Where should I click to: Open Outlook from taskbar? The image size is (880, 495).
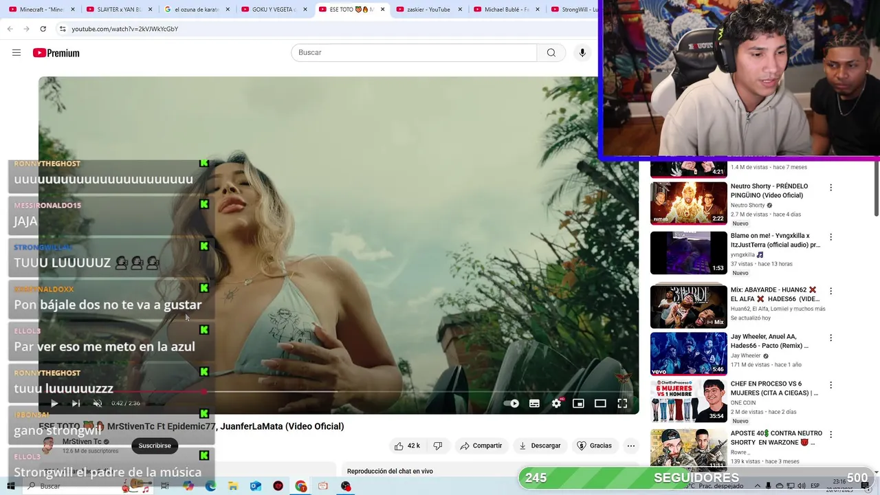(x=256, y=486)
